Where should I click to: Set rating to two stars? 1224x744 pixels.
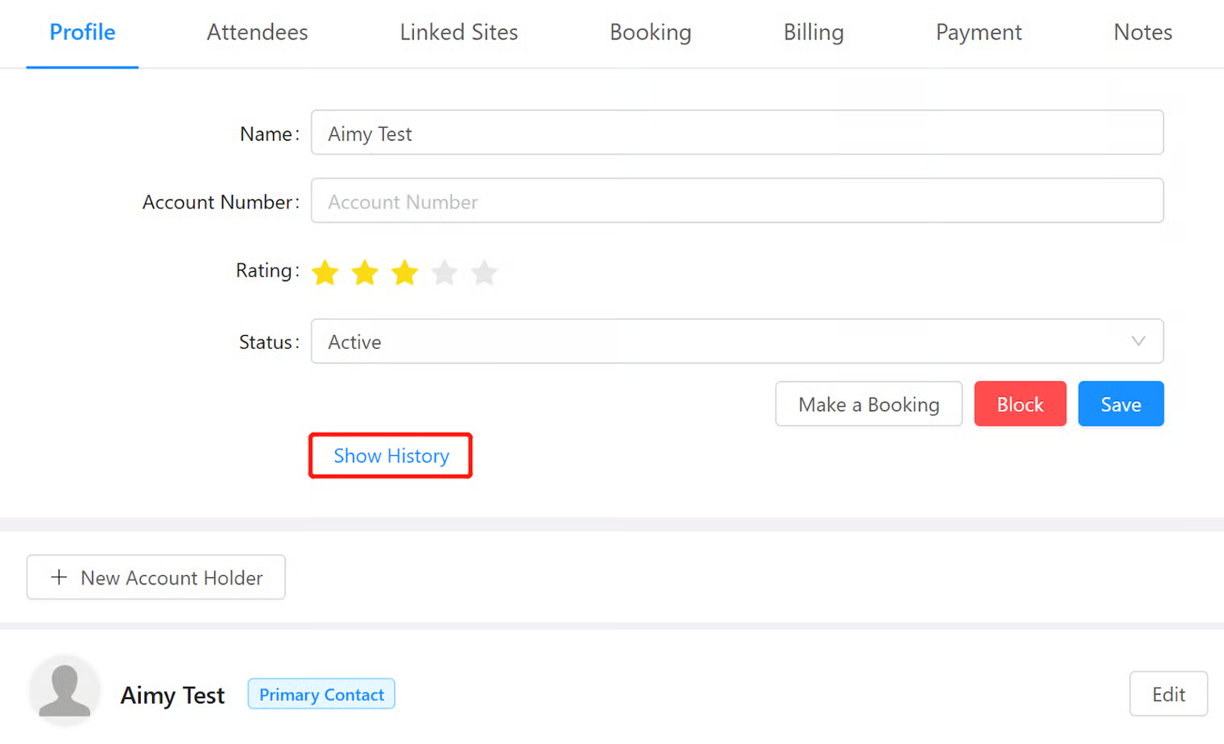[x=365, y=273]
